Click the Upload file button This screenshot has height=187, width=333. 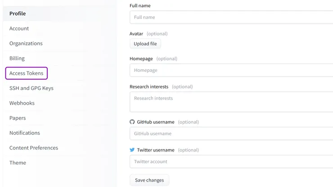[x=145, y=44]
